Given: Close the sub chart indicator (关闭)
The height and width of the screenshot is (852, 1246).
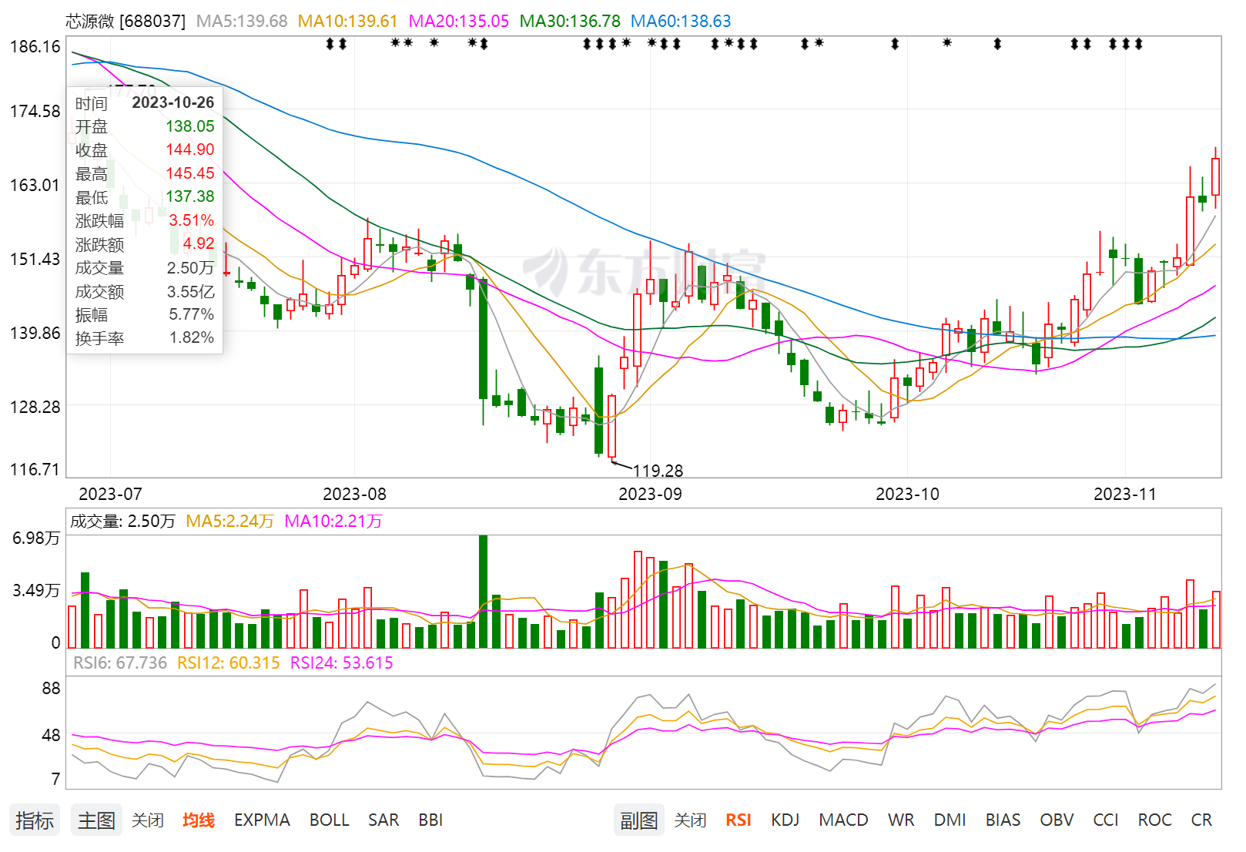Looking at the screenshot, I should pyautogui.click(x=690, y=820).
